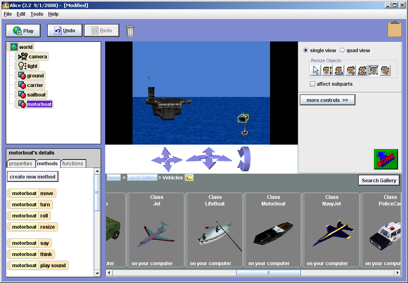Select the move up and down tool
The image size is (408, 283).
click(x=327, y=70)
